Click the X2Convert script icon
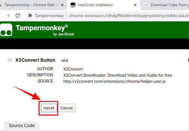This screenshot has width=189, height=131. 10,60
